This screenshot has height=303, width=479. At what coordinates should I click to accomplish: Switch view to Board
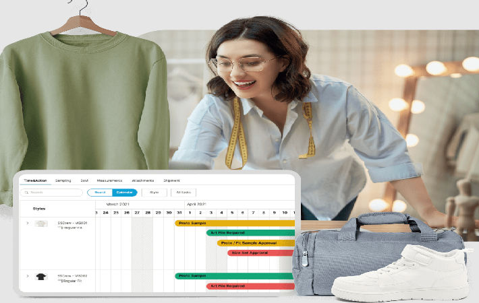point(100,193)
